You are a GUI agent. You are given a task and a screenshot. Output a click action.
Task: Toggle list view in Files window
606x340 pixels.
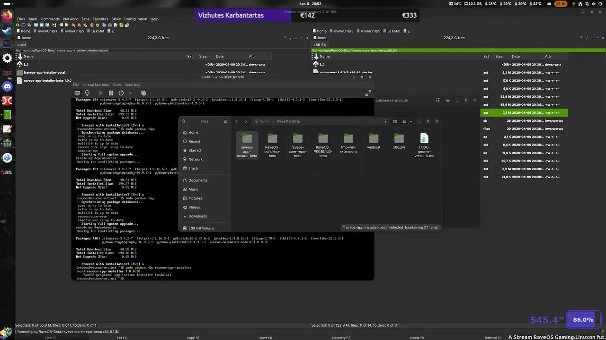coord(404,121)
